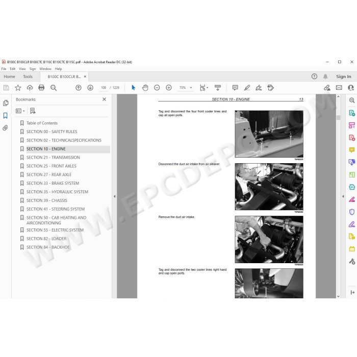Viewport: 357px width, 357px height.
Task: Switch to the Home tab
Action: coord(9,76)
